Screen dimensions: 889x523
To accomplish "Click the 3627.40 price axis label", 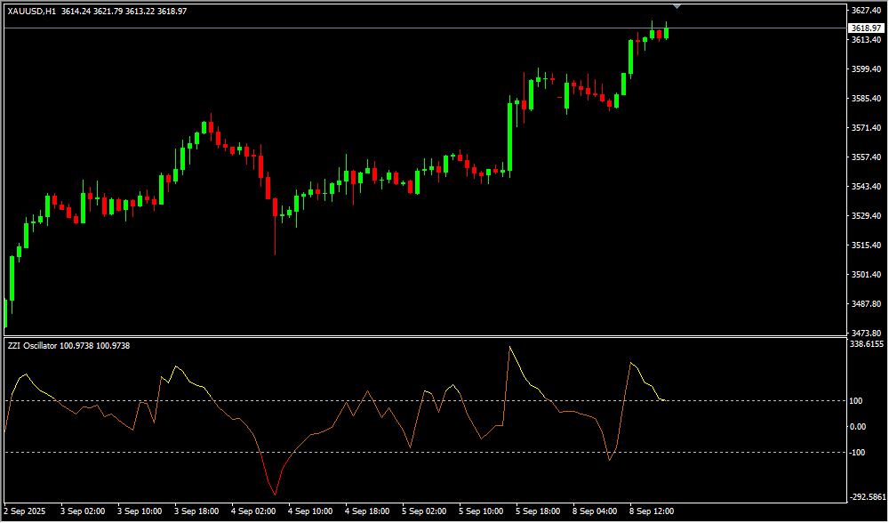I will [x=865, y=11].
